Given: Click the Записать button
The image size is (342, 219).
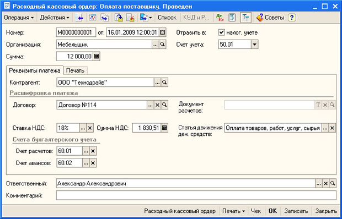Looking at the screenshot, I should pyautogui.click(x=296, y=211).
